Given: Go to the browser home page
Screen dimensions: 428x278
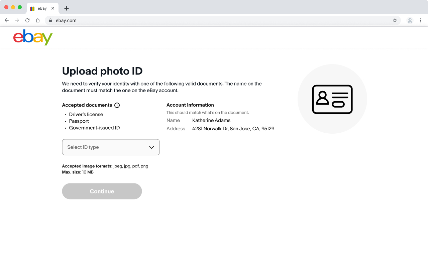Looking at the screenshot, I should point(38,20).
